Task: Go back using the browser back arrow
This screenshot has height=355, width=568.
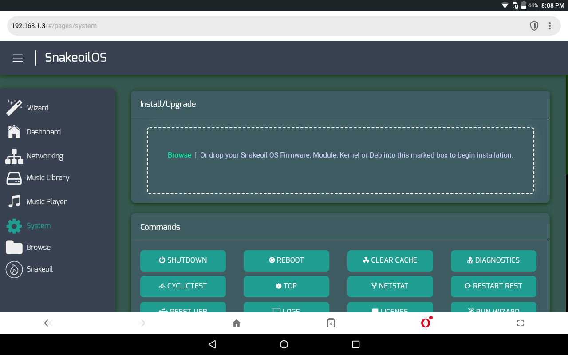Action: pyautogui.click(x=47, y=323)
